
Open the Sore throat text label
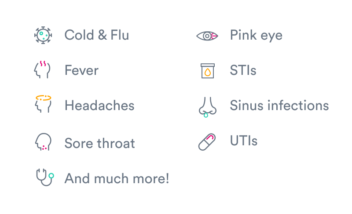[x=99, y=143]
